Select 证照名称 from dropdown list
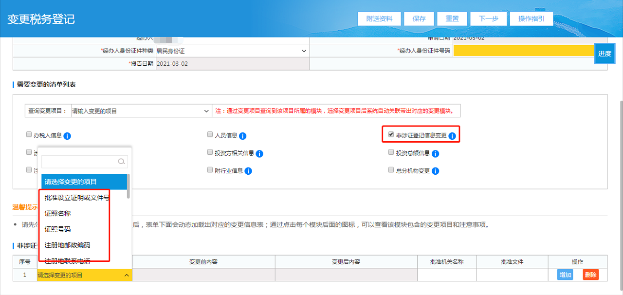The width and height of the screenshot is (623, 295). click(58, 213)
